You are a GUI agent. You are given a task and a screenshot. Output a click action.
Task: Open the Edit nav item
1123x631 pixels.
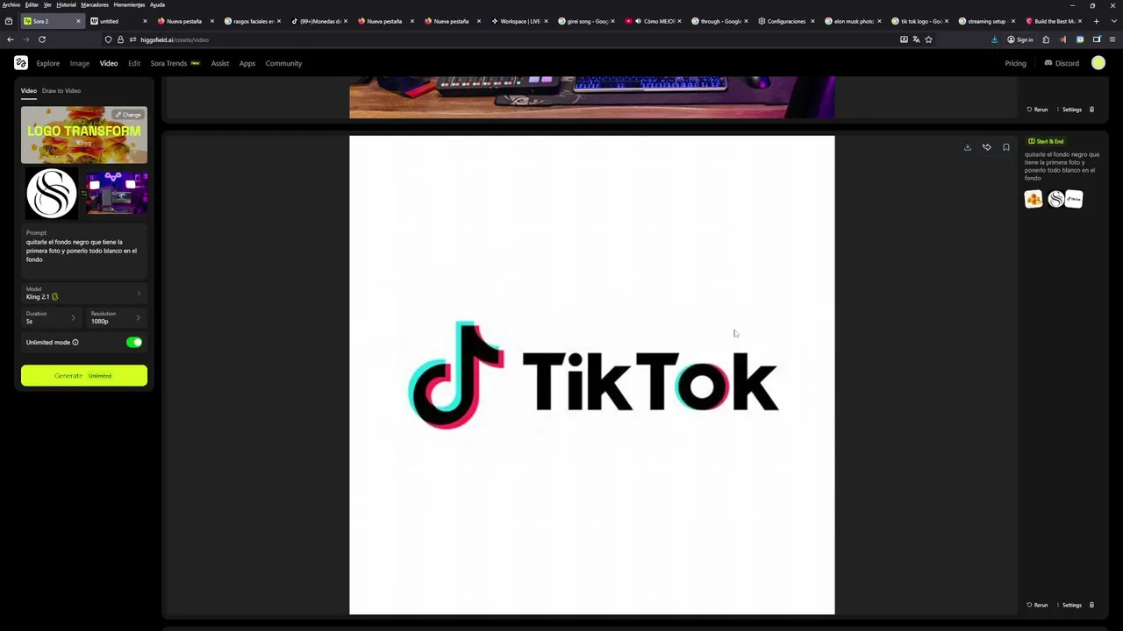pyautogui.click(x=134, y=63)
